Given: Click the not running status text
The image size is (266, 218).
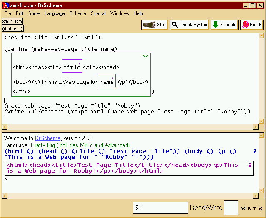Looking at the screenshot, I should 251,208.
